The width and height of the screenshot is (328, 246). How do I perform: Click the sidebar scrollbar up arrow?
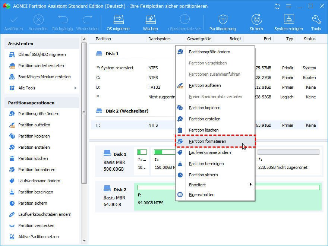(x=84, y=39)
